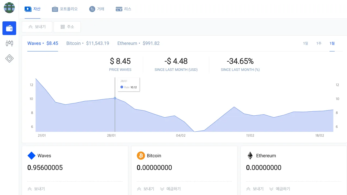Click the deposit chevron icon in the Ethereum card
Image resolution: width=347 pixels, height=195 pixels.
(271, 189)
